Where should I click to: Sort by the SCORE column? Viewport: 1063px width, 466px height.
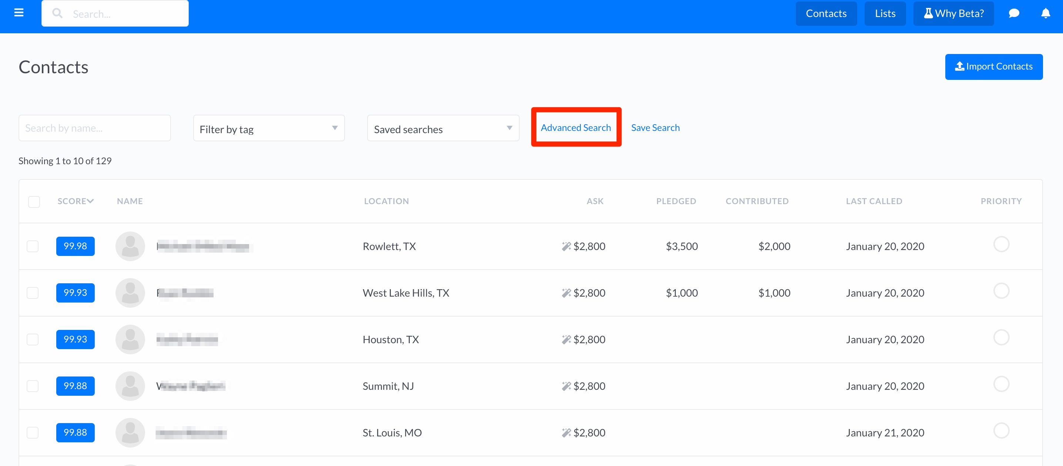(x=76, y=201)
